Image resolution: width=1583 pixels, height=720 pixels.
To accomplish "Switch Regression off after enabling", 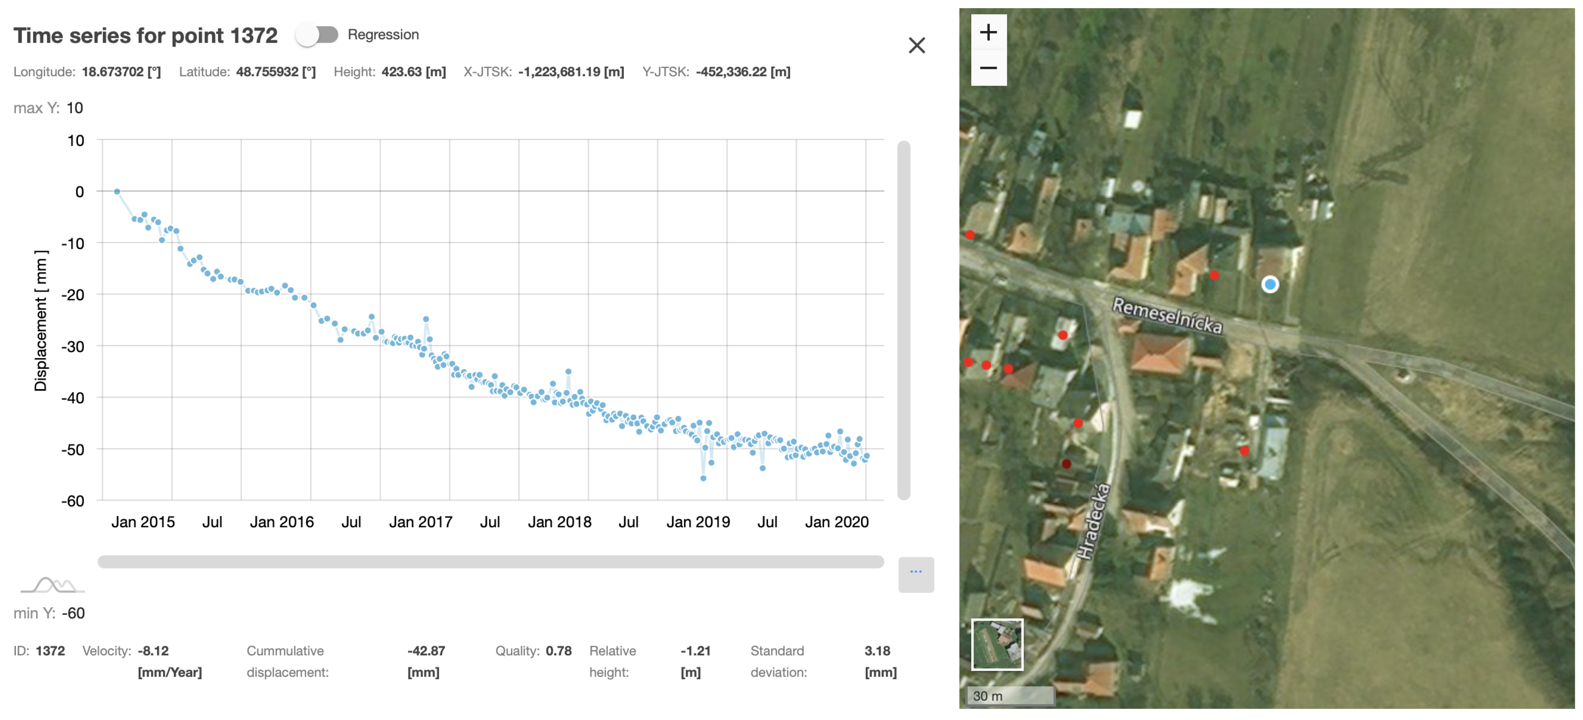I will coord(317,35).
